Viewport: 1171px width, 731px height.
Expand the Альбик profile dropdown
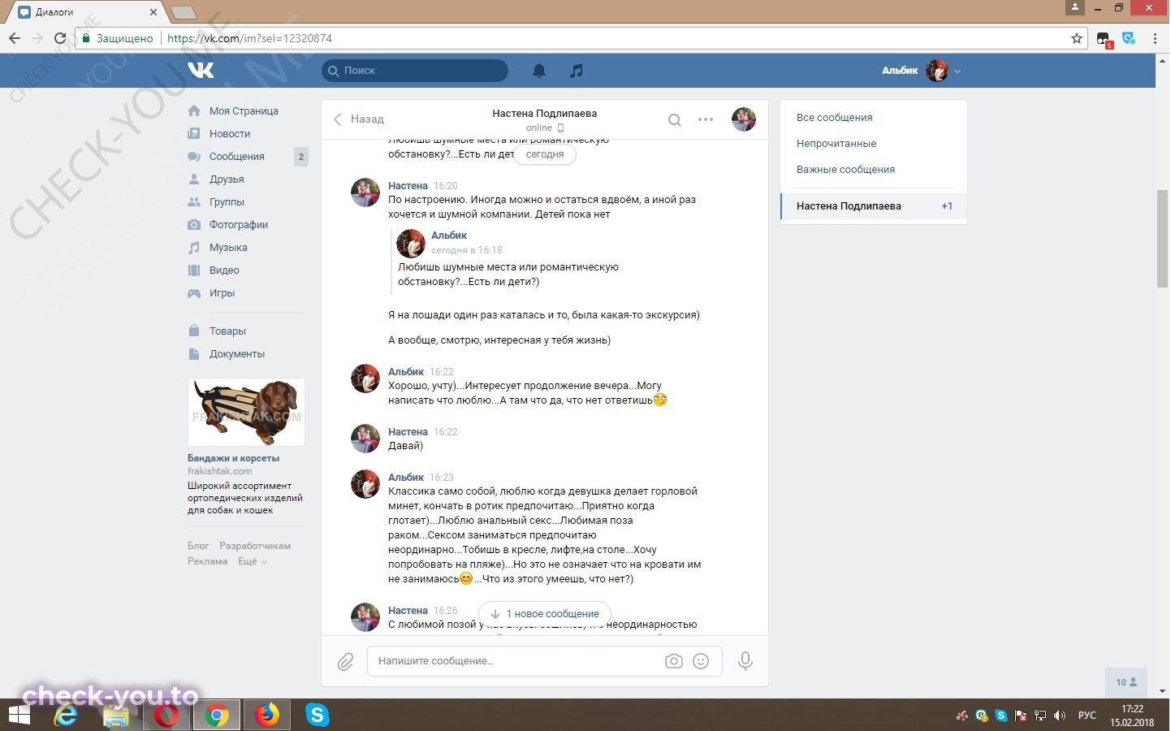click(922, 71)
